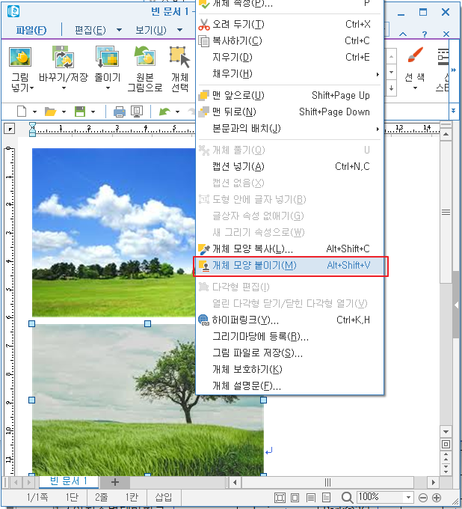
Task: Expand ribbon overflow double arrow
Action: (454, 70)
